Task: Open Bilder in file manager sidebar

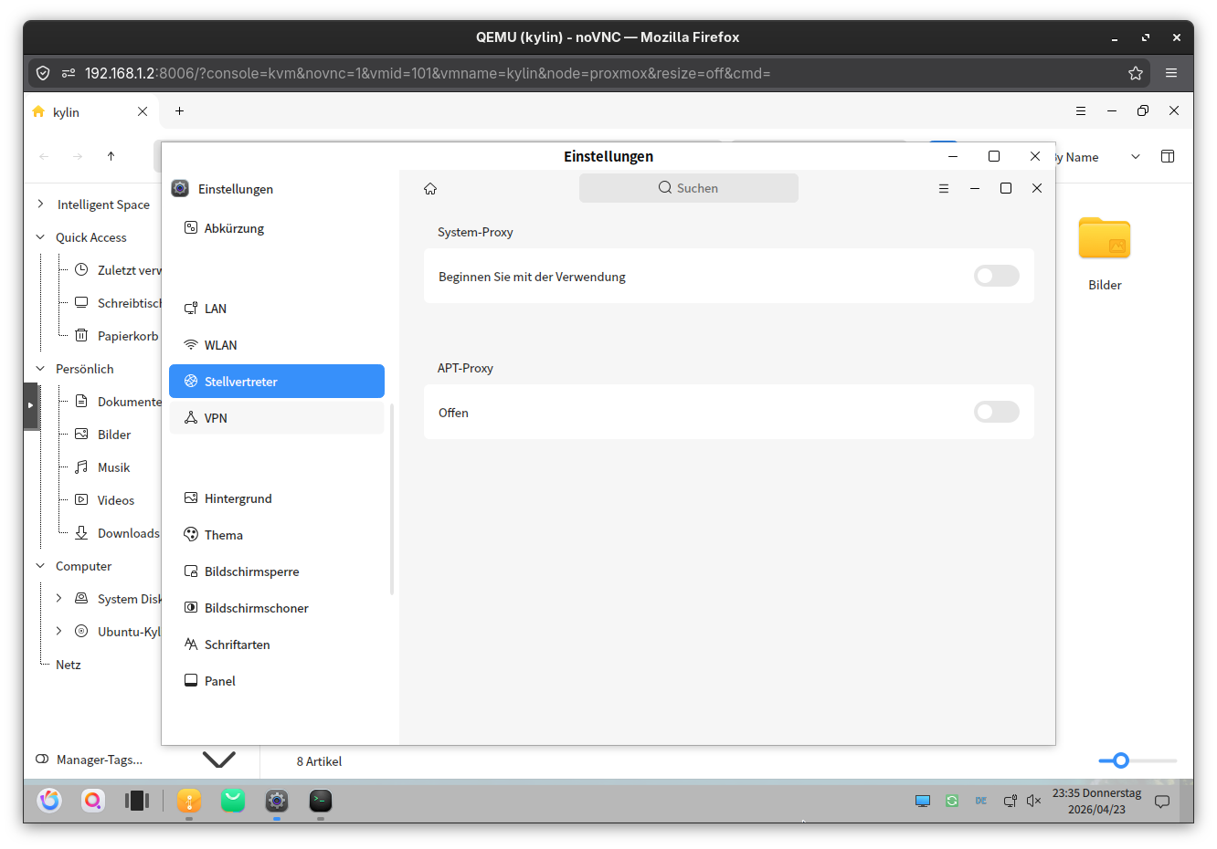Action: pos(102,435)
